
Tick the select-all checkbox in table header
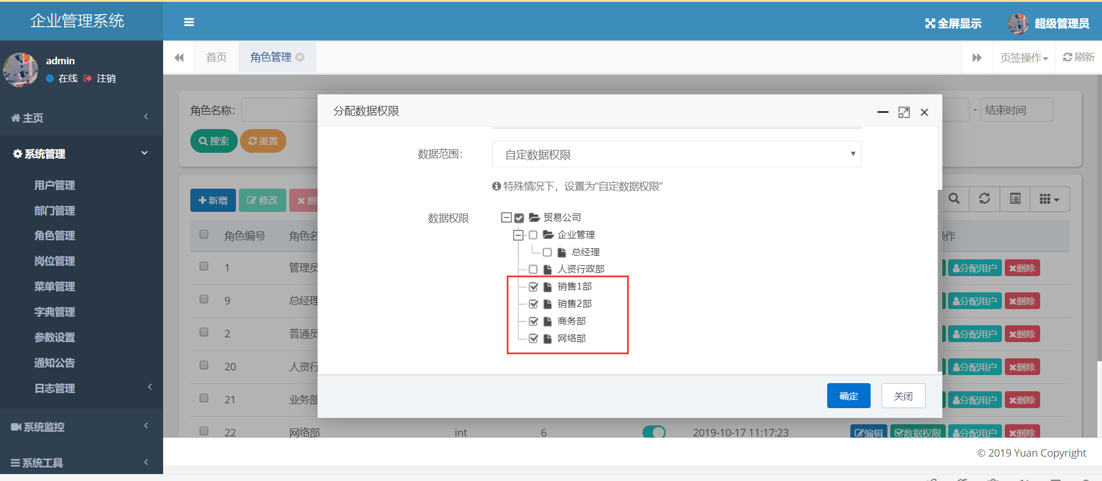click(204, 234)
